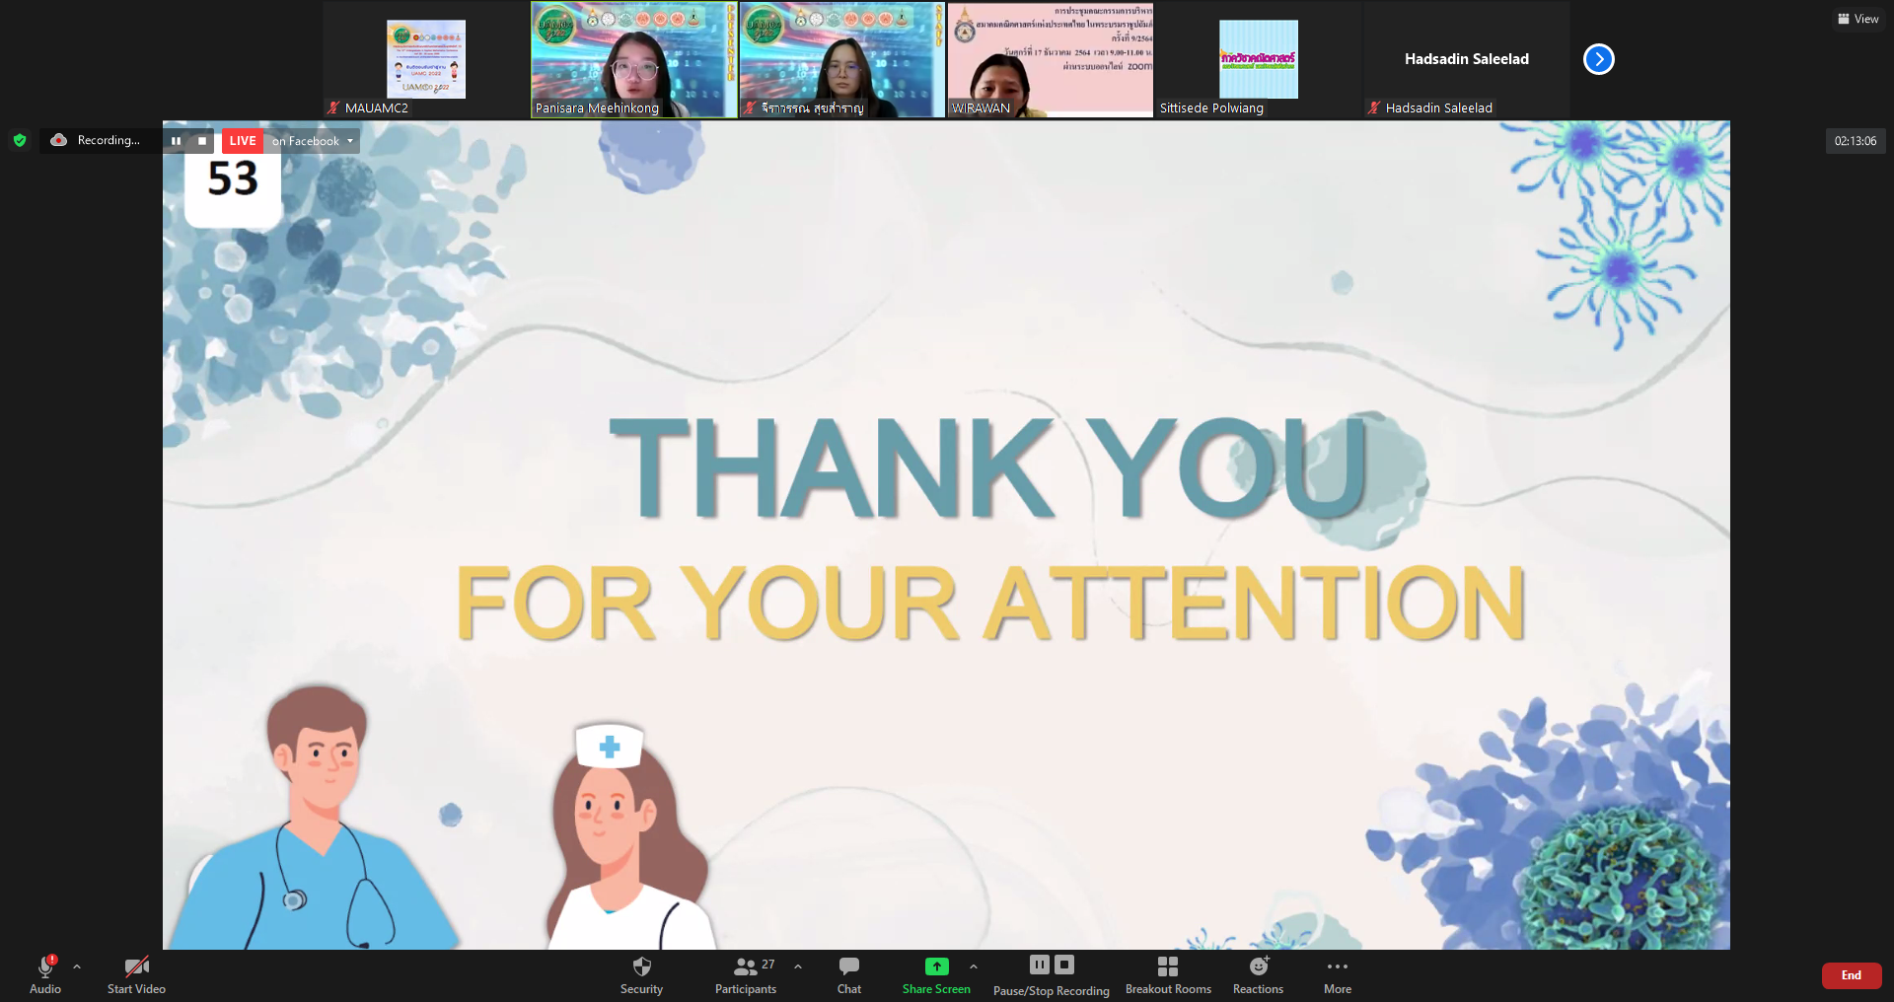This screenshot has height=1002, width=1894.
Task: Turn on camera with Start Video
Action: point(136,974)
